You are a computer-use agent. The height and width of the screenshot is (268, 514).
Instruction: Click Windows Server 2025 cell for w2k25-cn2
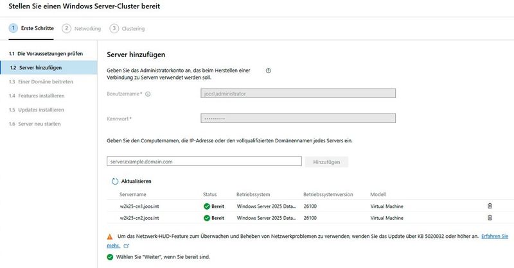tap(267, 218)
